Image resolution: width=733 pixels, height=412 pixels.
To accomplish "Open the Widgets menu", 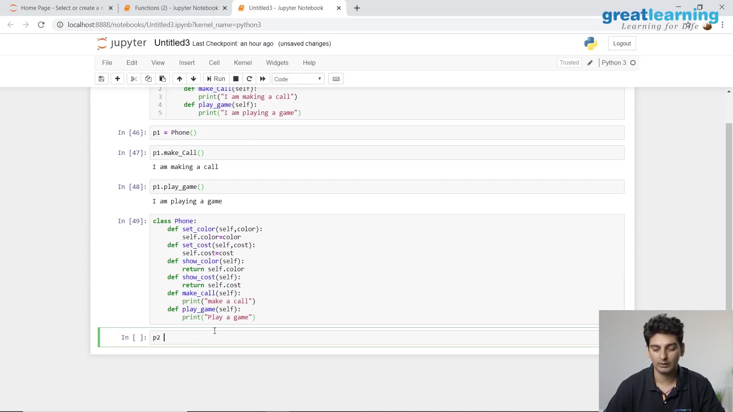I will (x=277, y=63).
